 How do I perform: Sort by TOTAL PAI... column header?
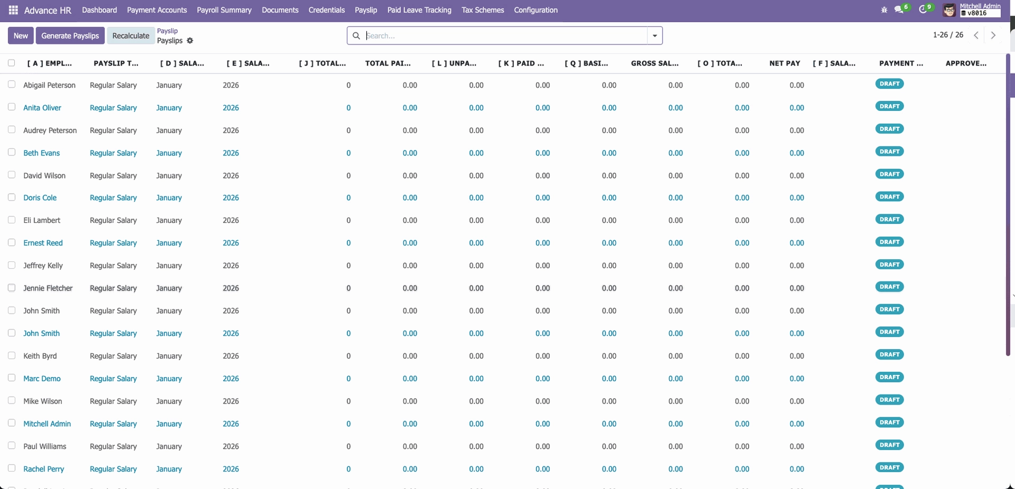[x=388, y=63]
